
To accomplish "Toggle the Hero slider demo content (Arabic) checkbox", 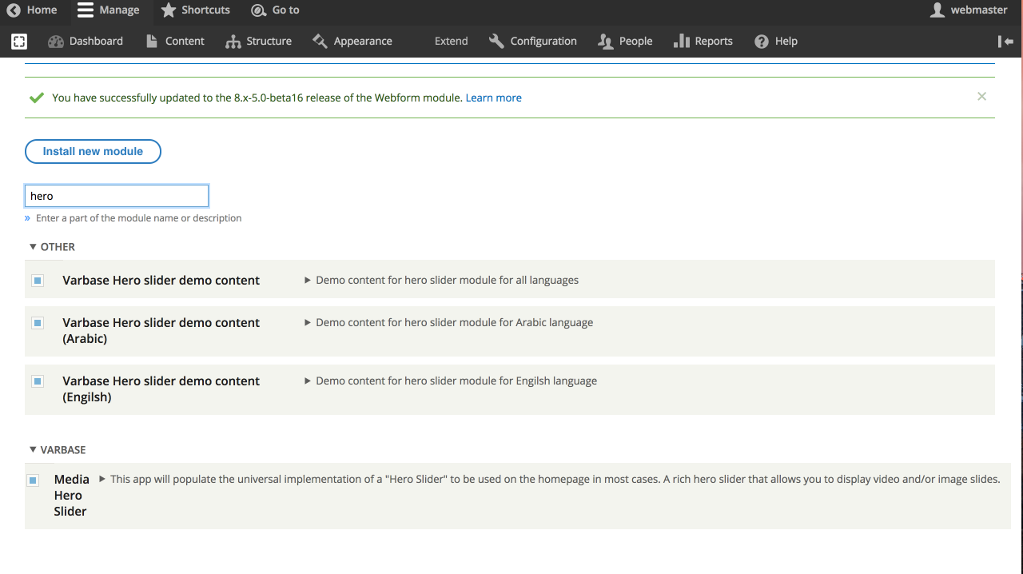I will 38,323.
